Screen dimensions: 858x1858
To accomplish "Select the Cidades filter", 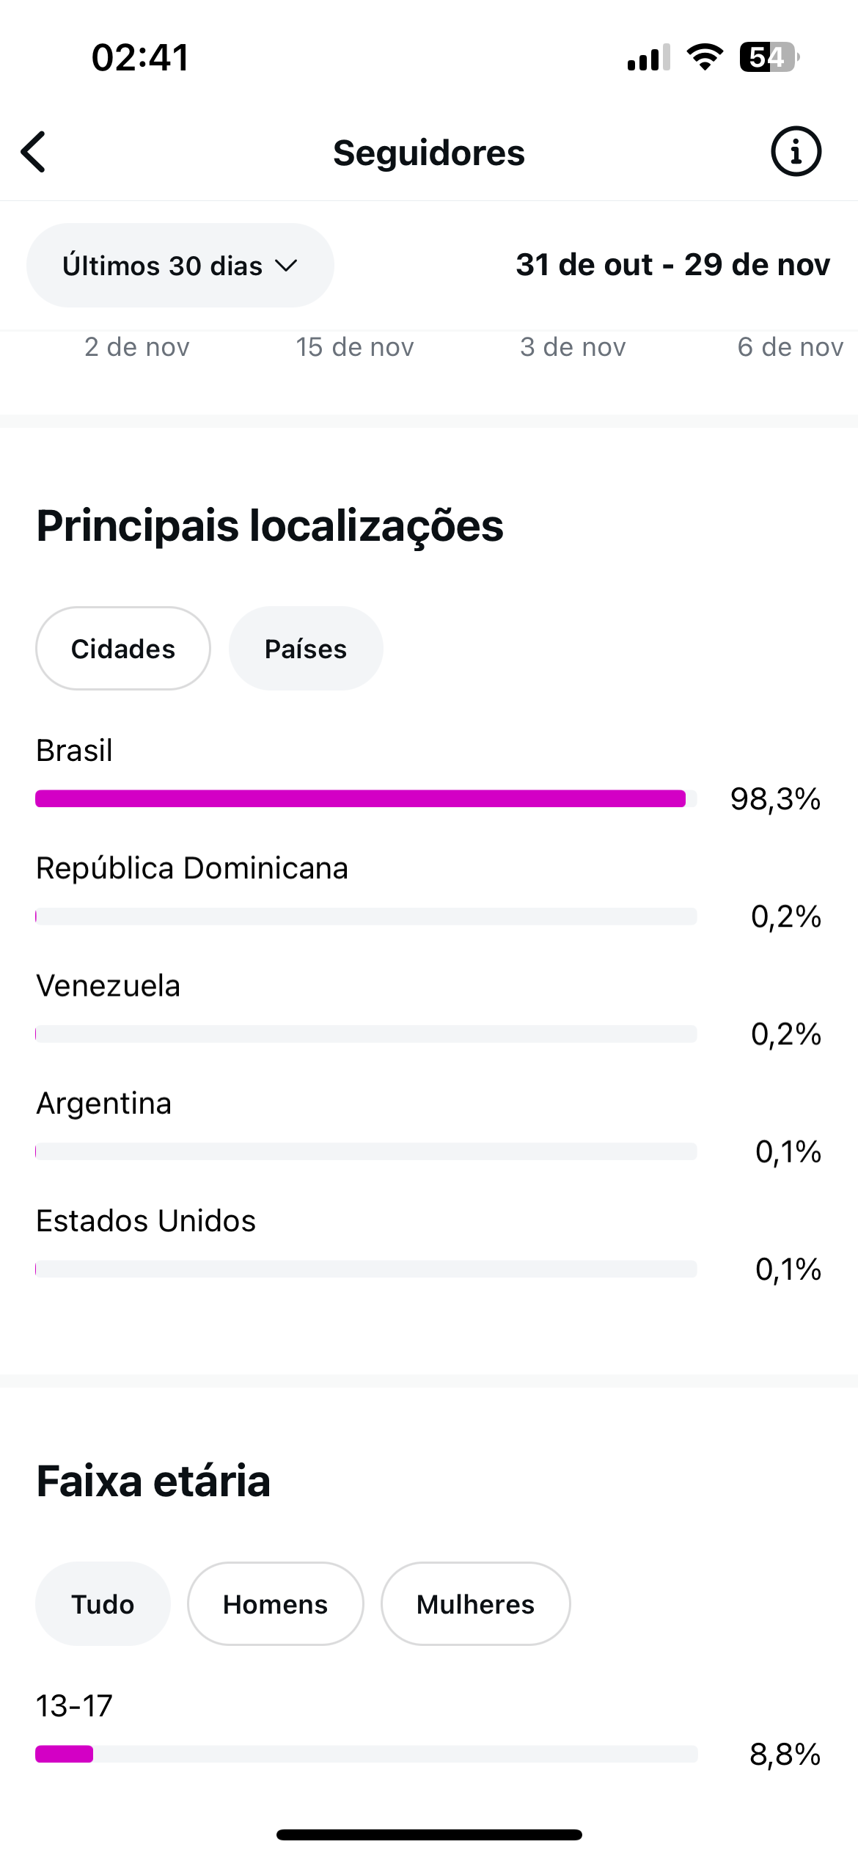I will coord(123,649).
